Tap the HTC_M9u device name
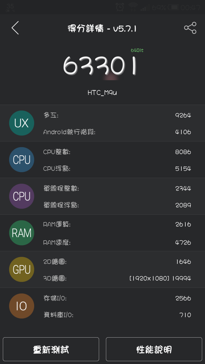Screen dimensions: 205x364 click(102, 93)
